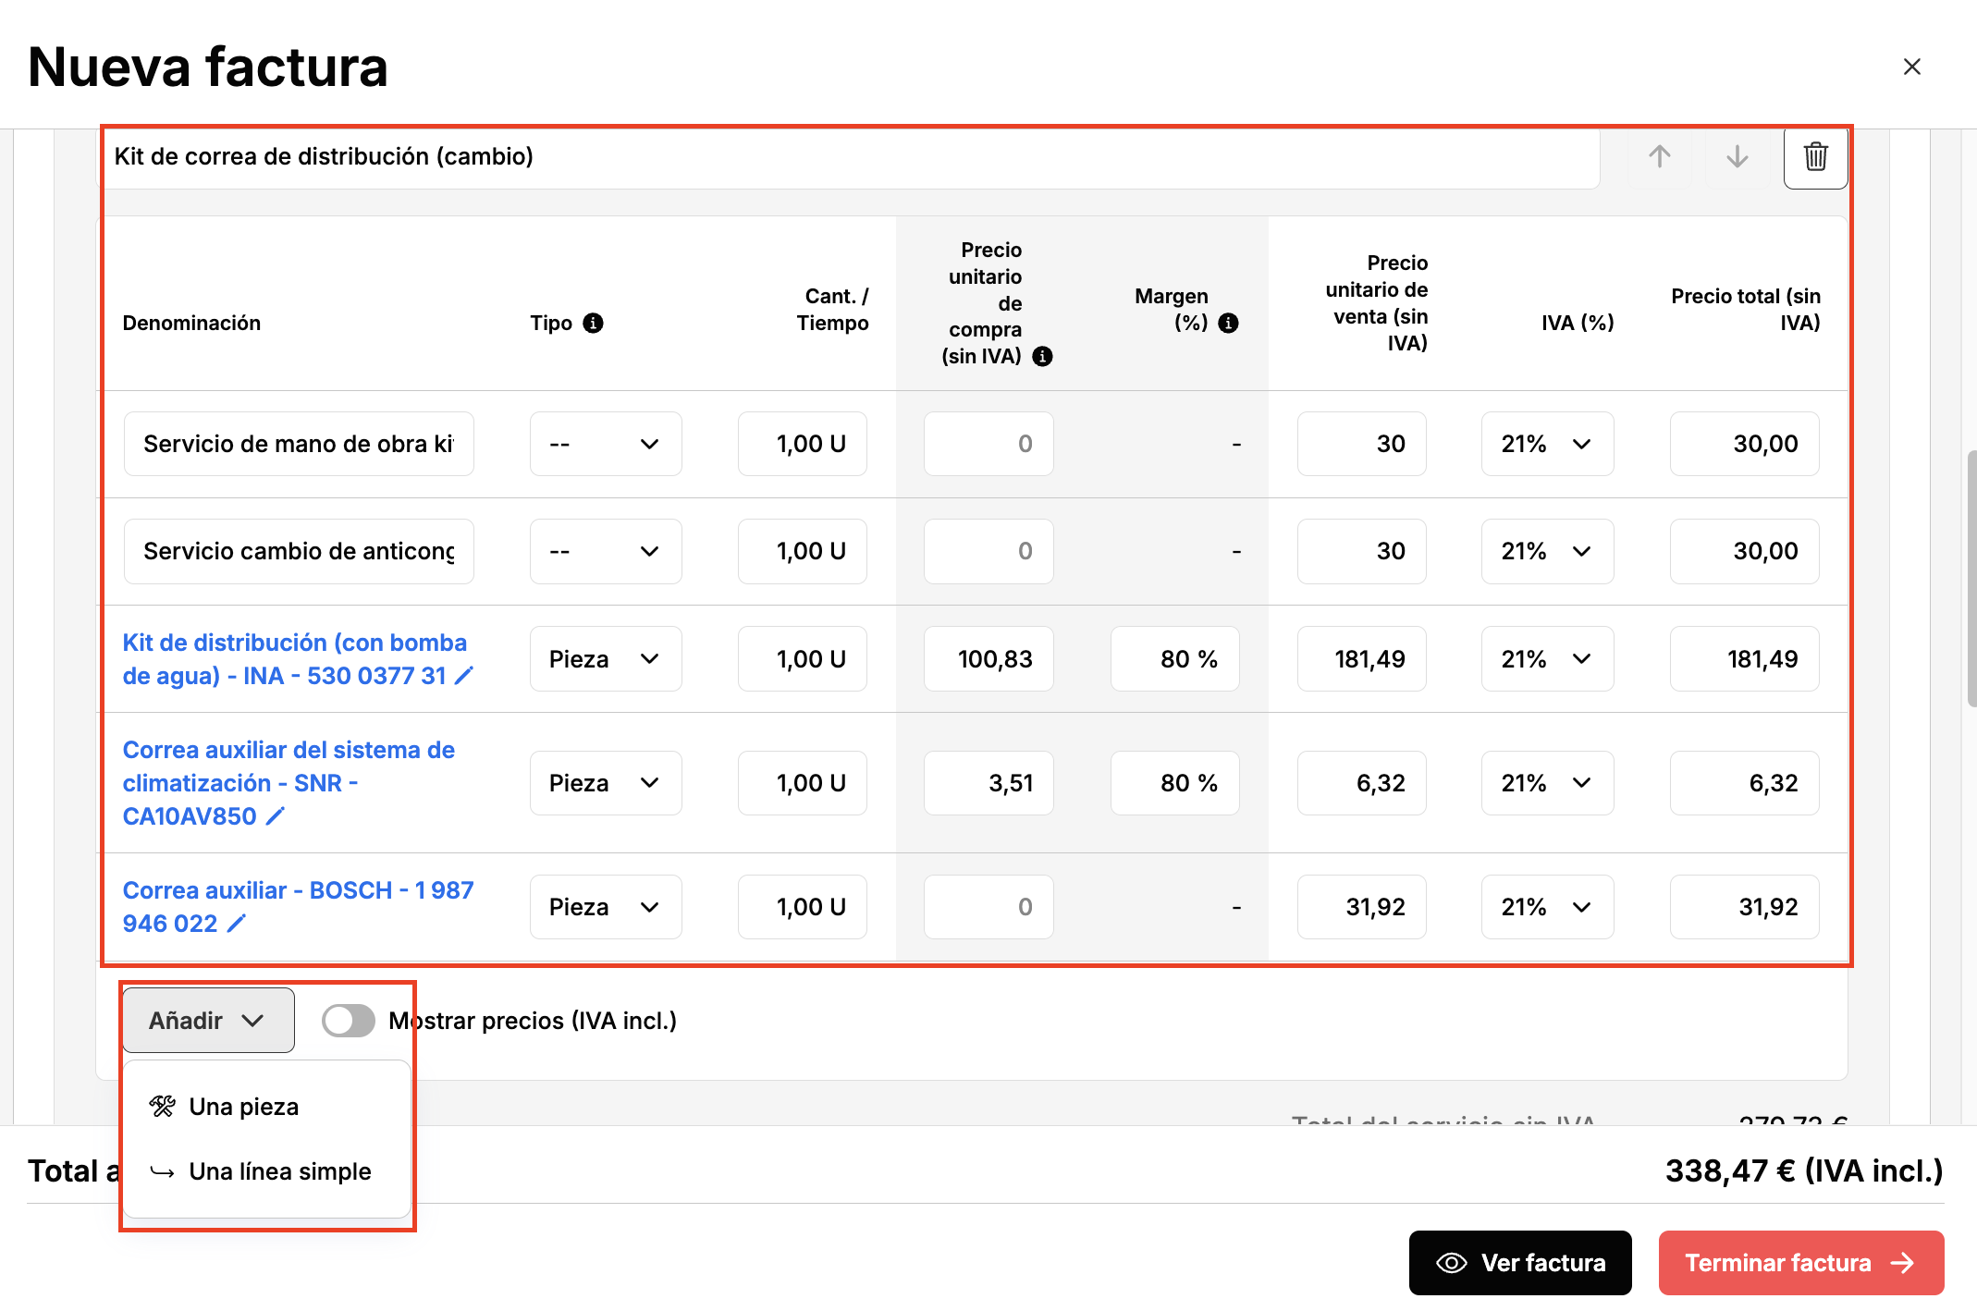Move service up with the arrow icon
Screen dimensions: 1977x1311
[x=1659, y=156]
